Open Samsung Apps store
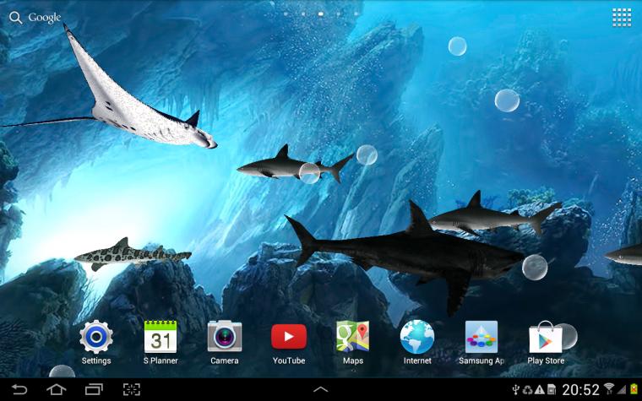 coord(481,338)
